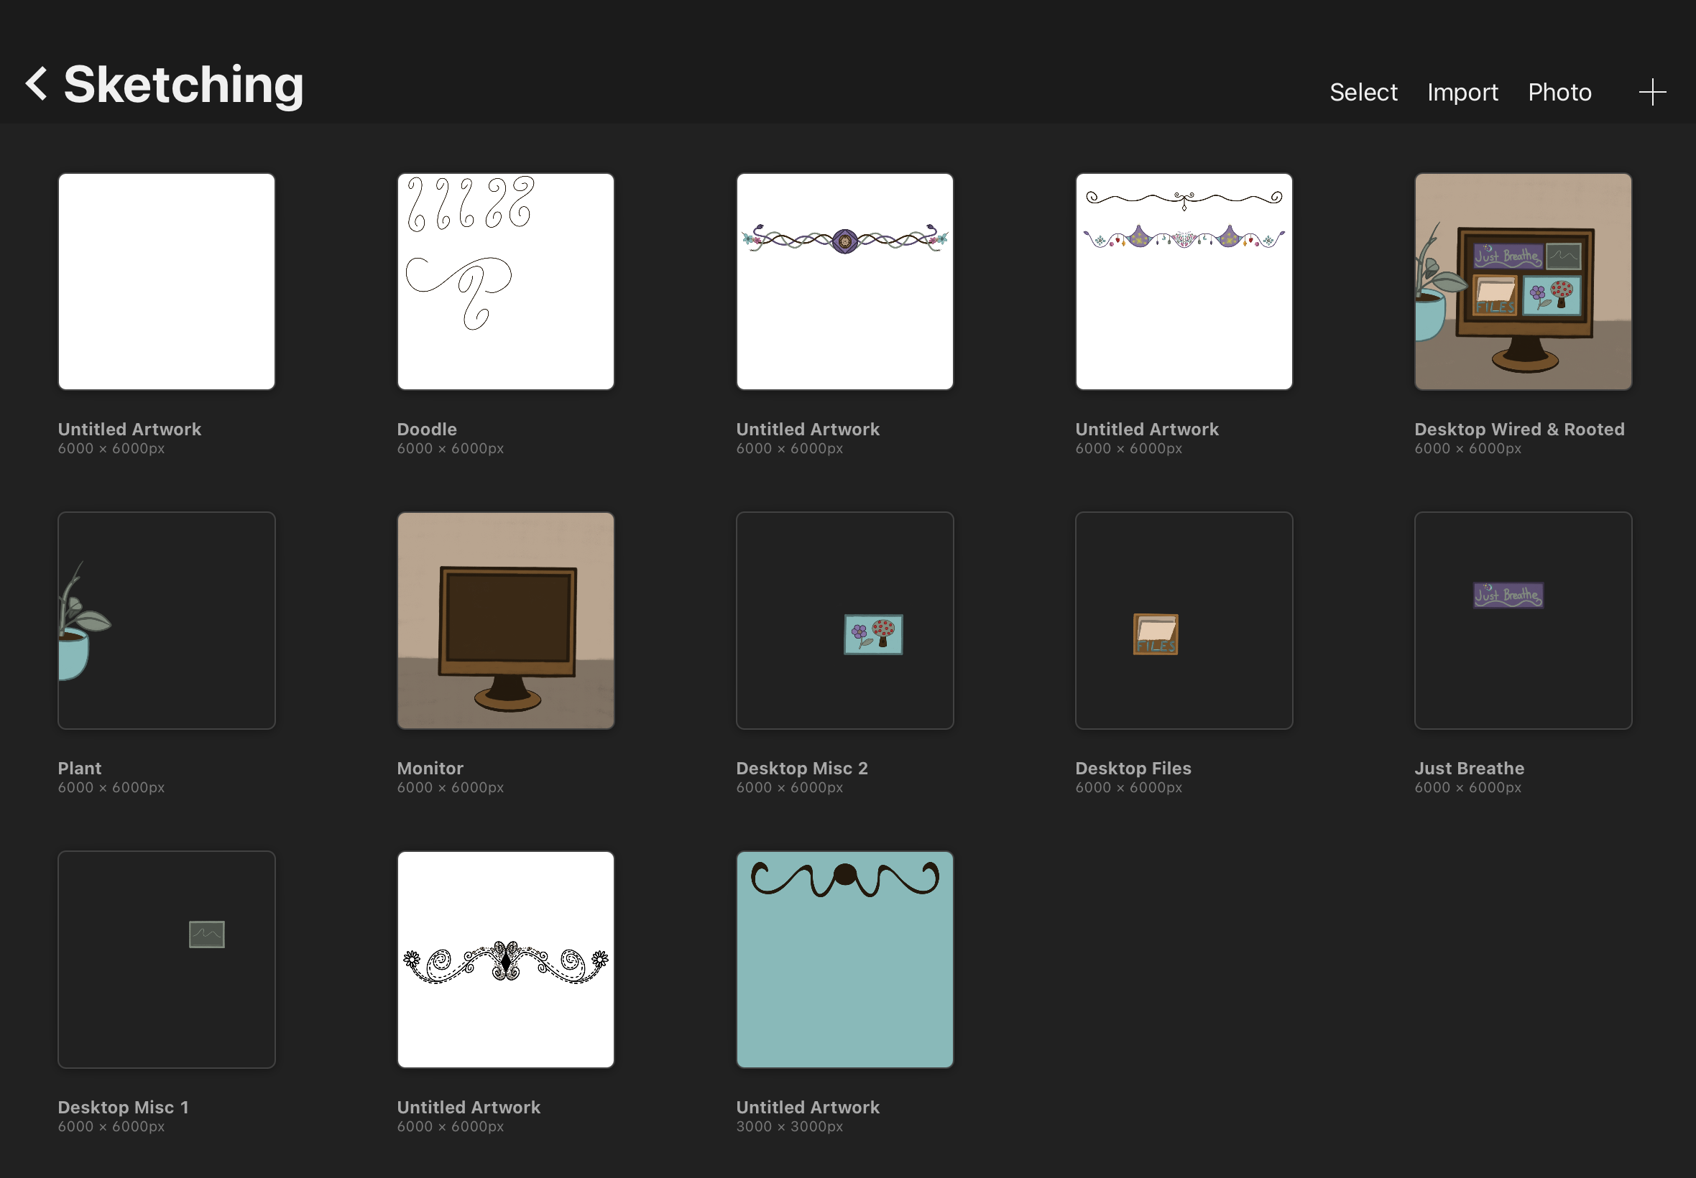This screenshot has width=1696, height=1178.
Task: Click the plus icon for new canvas
Action: pyautogui.click(x=1651, y=92)
